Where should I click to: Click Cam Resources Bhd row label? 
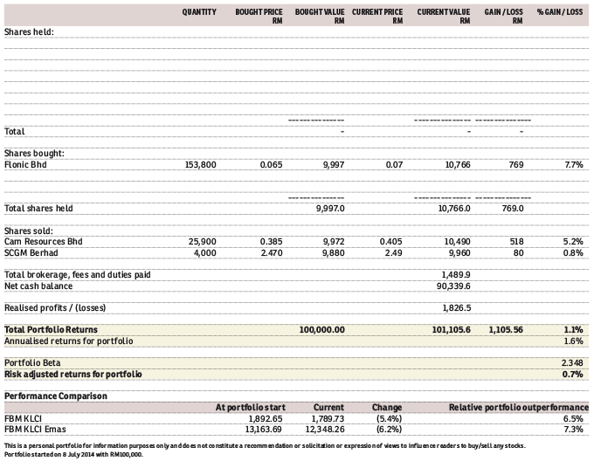click(43, 241)
